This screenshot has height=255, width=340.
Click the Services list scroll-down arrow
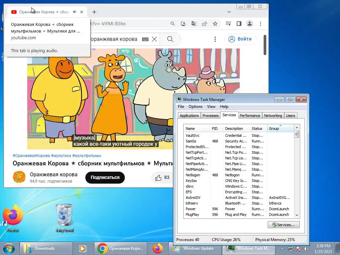tap(297, 215)
